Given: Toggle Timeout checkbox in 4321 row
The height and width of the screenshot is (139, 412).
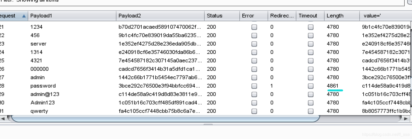Looking at the screenshot, I should pyautogui.click(x=311, y=61).
